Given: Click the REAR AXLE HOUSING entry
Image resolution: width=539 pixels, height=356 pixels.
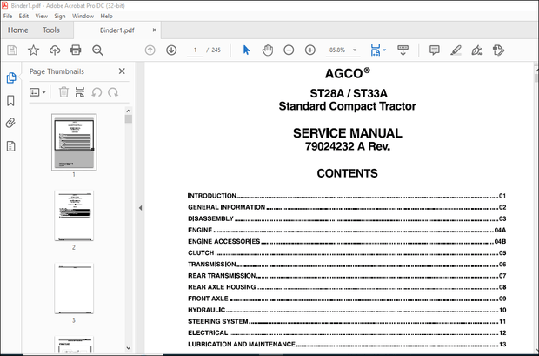Looking at the screenshot, I should point(347,287).
